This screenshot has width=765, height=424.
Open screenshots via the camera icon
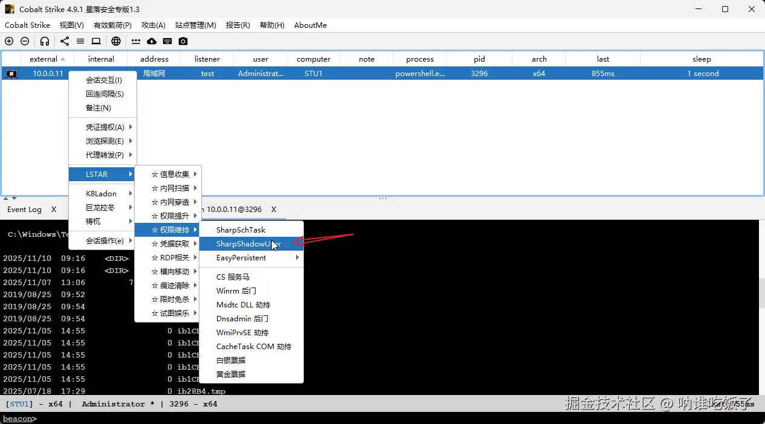click(183, 41)
